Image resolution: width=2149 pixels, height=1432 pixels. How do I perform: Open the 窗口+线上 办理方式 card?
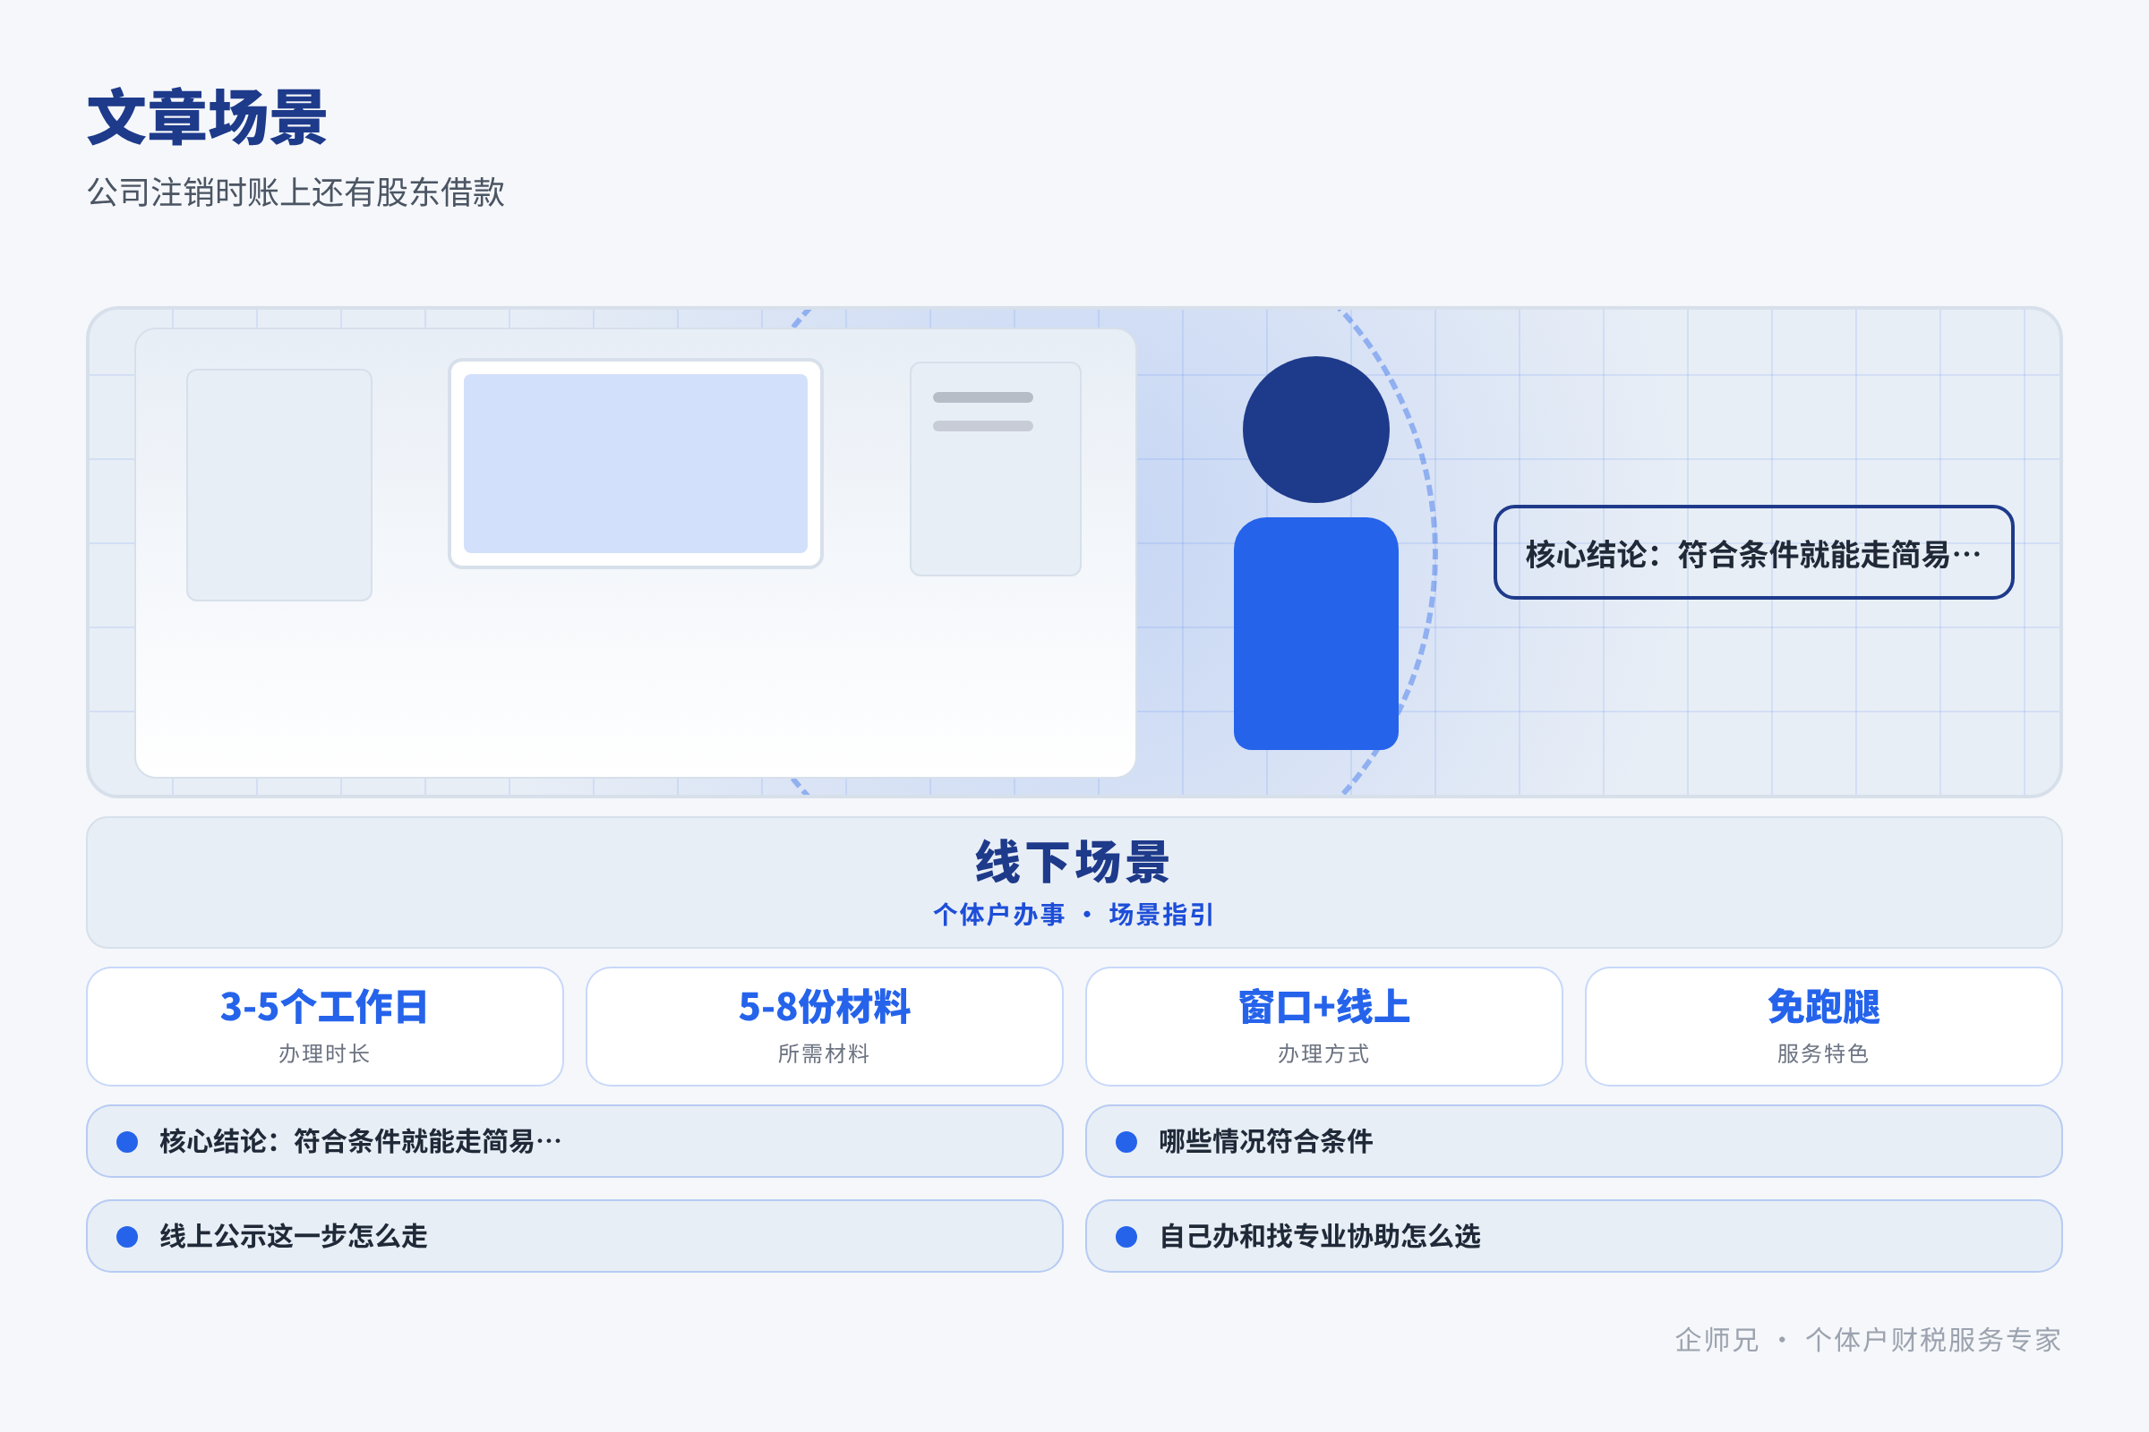(x=1324, y=1027)
